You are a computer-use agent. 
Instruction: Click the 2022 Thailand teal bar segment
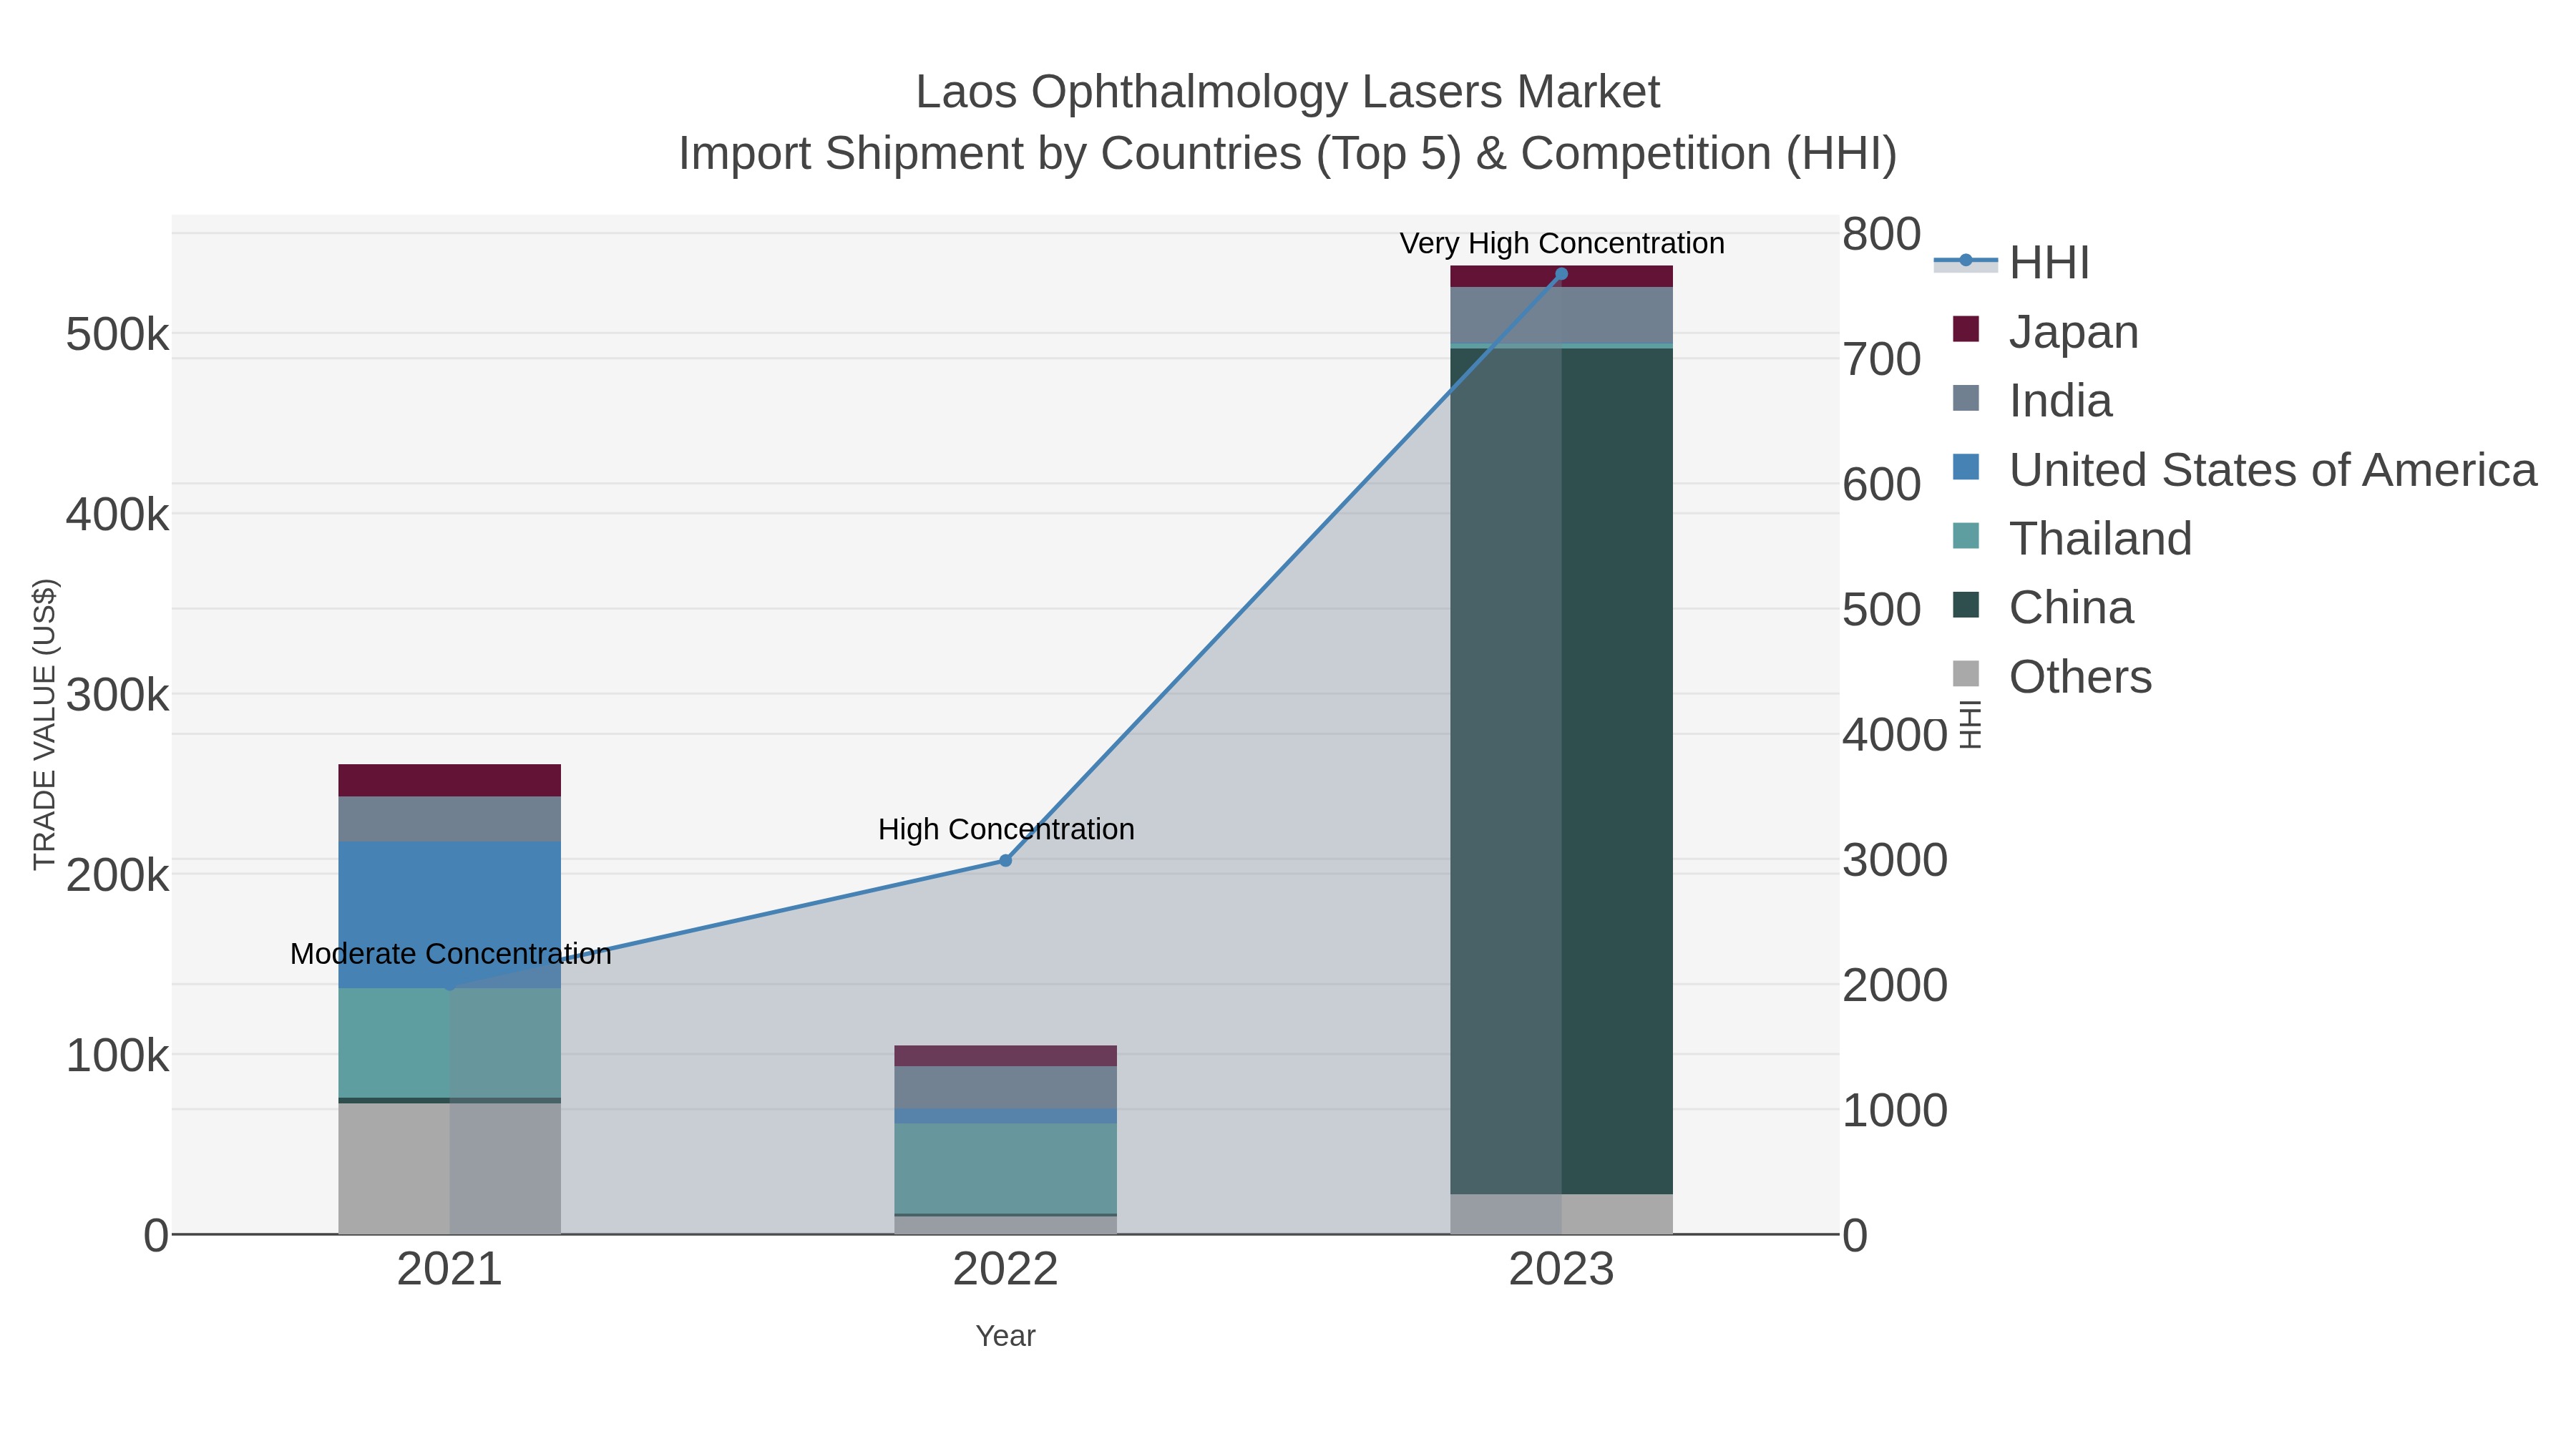(x=1005, y=1169)
